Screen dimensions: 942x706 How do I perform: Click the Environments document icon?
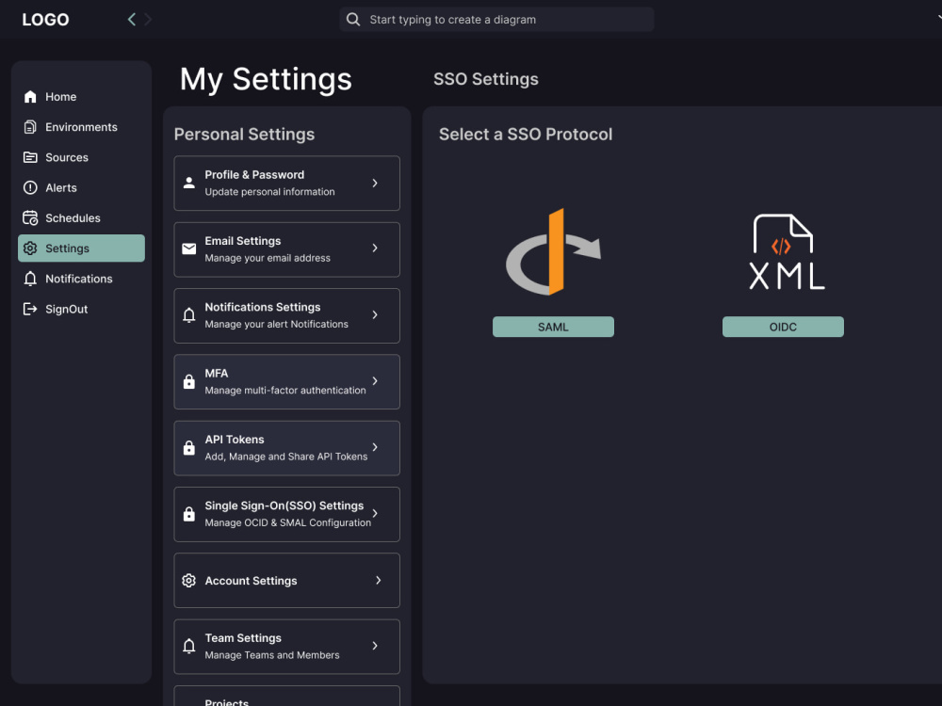click(30, 127)
